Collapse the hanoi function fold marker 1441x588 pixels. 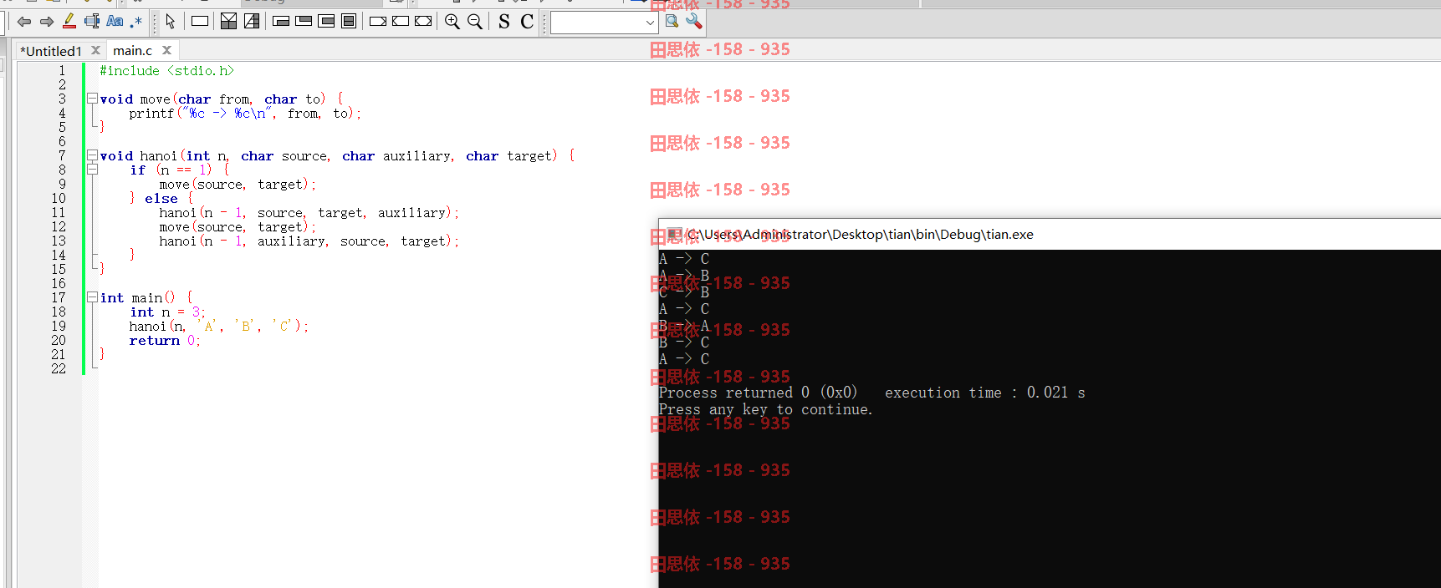(92, 155)
